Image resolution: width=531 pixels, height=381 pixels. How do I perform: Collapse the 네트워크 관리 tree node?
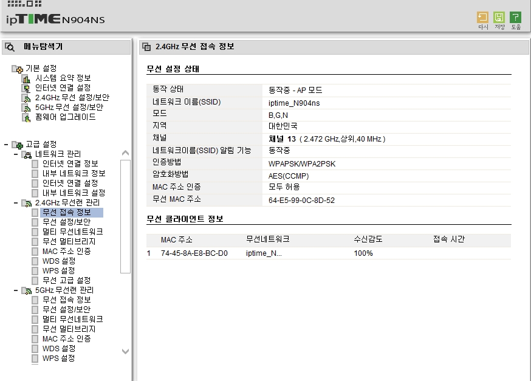coord(16,154)
